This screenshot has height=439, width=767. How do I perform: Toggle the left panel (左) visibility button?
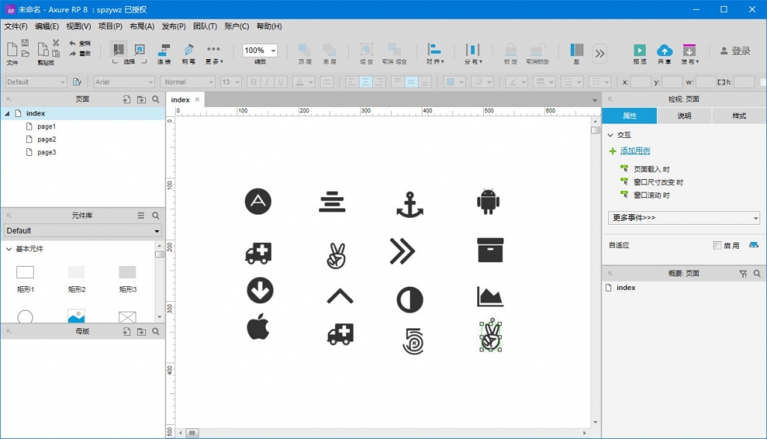coord(576,50)
